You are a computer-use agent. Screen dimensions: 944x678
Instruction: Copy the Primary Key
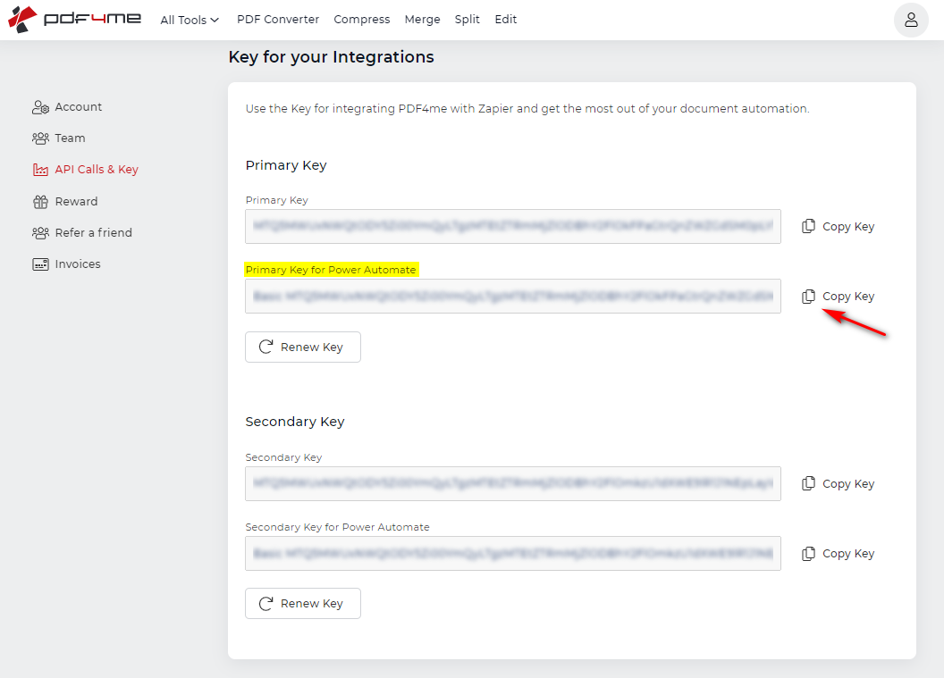coord(838,227)
